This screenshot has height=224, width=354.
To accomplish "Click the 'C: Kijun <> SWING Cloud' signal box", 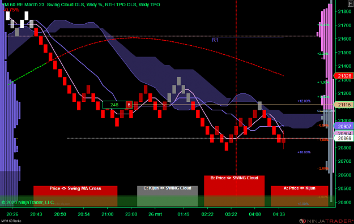I will [x=167, y=196].
